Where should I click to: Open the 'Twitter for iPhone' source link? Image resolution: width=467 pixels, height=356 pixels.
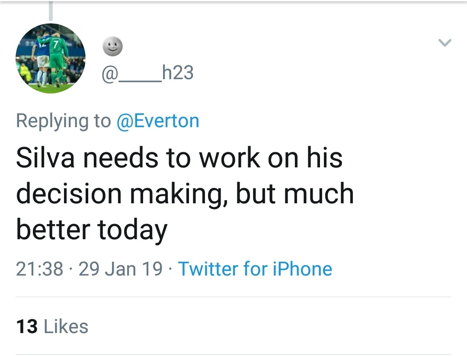[x=255, y=269]
